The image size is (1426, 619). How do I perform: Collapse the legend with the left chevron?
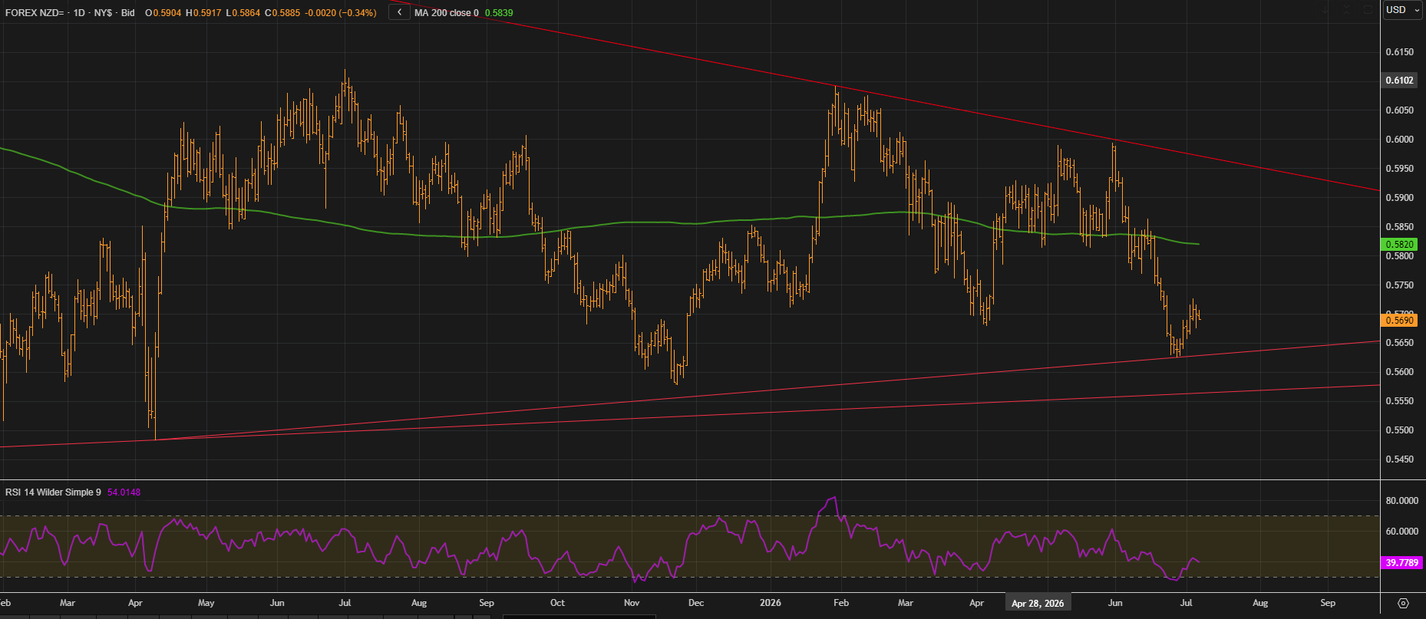tap(399, 12)
